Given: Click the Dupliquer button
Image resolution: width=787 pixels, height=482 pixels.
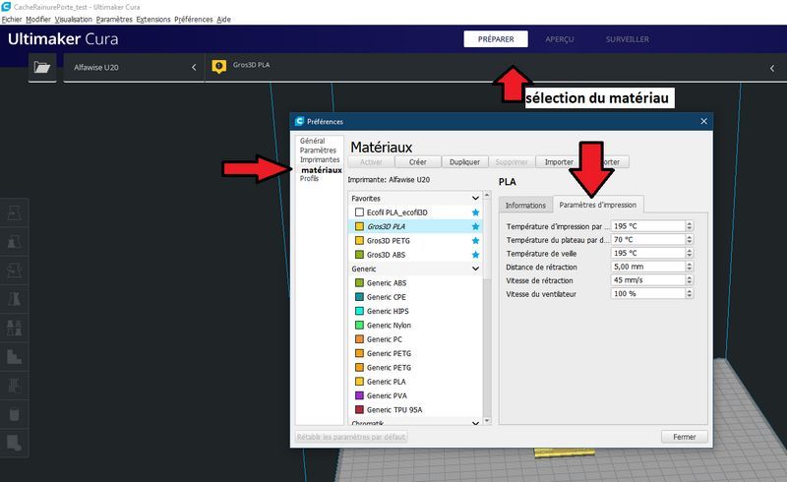Looking at the screenshot, I should [464, 162].
